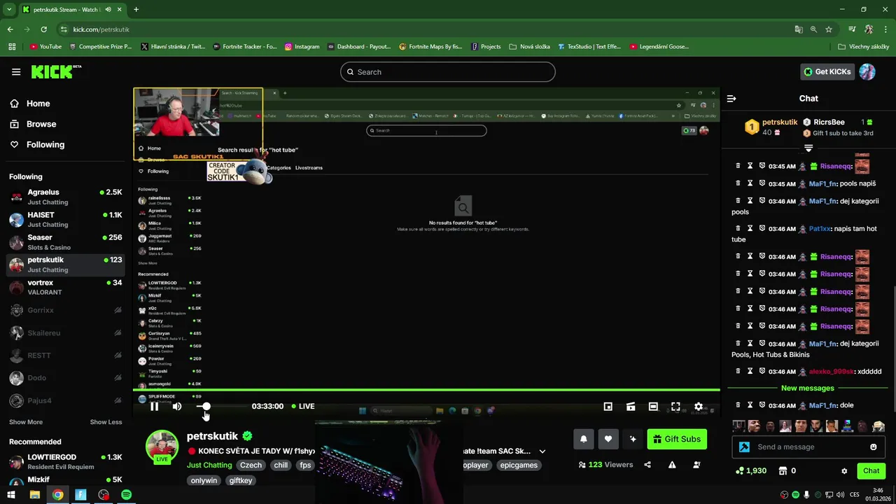Delete MaF1_fn's 'pools napiš' message

738,183
